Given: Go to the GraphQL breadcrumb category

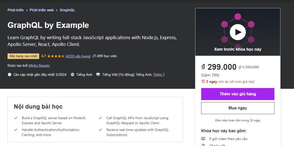Looking at the screenshot, I should click(x=67, y=10).
